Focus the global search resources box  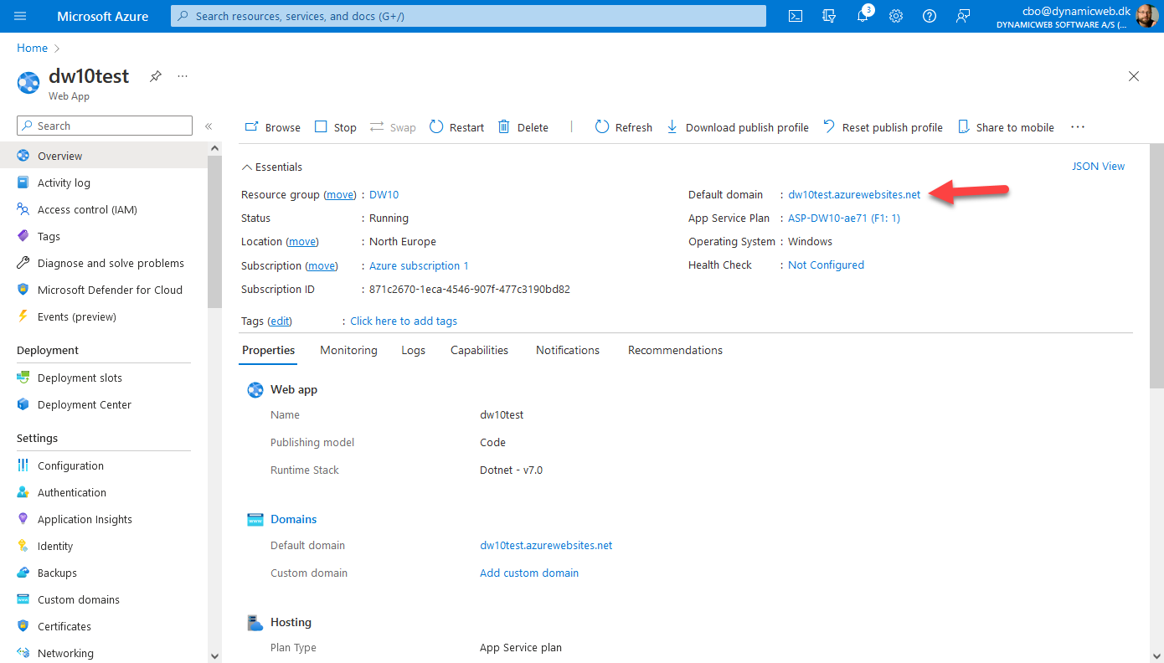pos(468,16)
